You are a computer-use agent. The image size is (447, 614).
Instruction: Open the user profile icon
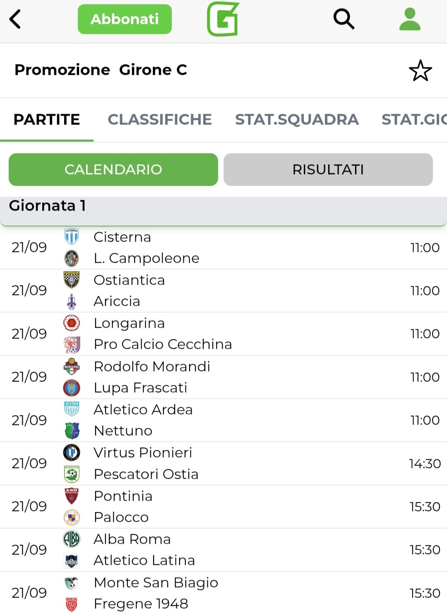pos(410,19)
